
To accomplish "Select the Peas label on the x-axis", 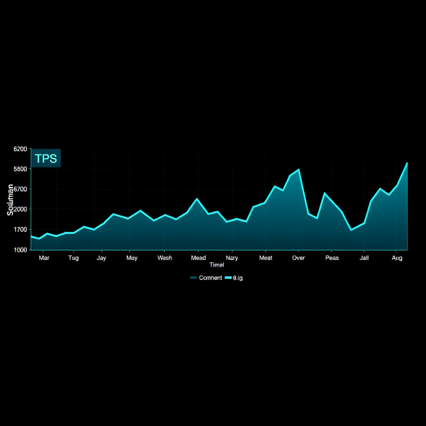I will coord(332,258).
